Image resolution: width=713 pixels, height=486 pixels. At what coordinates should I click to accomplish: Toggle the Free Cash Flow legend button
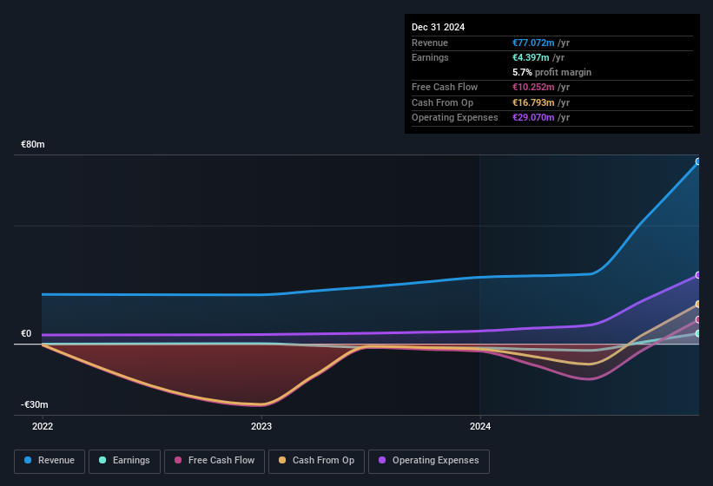(215, 462)
